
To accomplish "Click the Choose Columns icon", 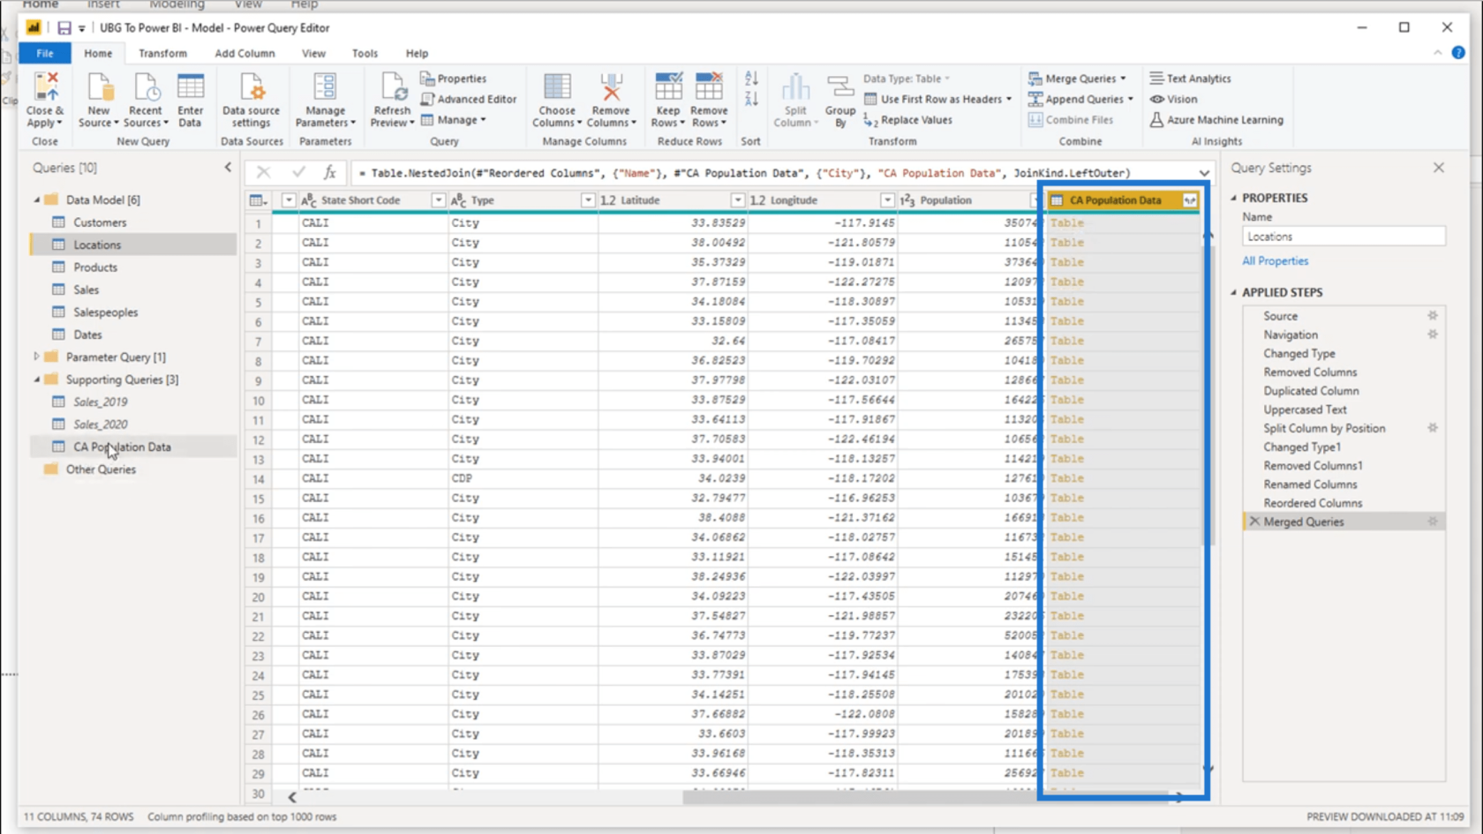I will pos(557,88).
